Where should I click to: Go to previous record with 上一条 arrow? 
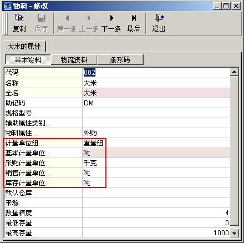(89, 18)
